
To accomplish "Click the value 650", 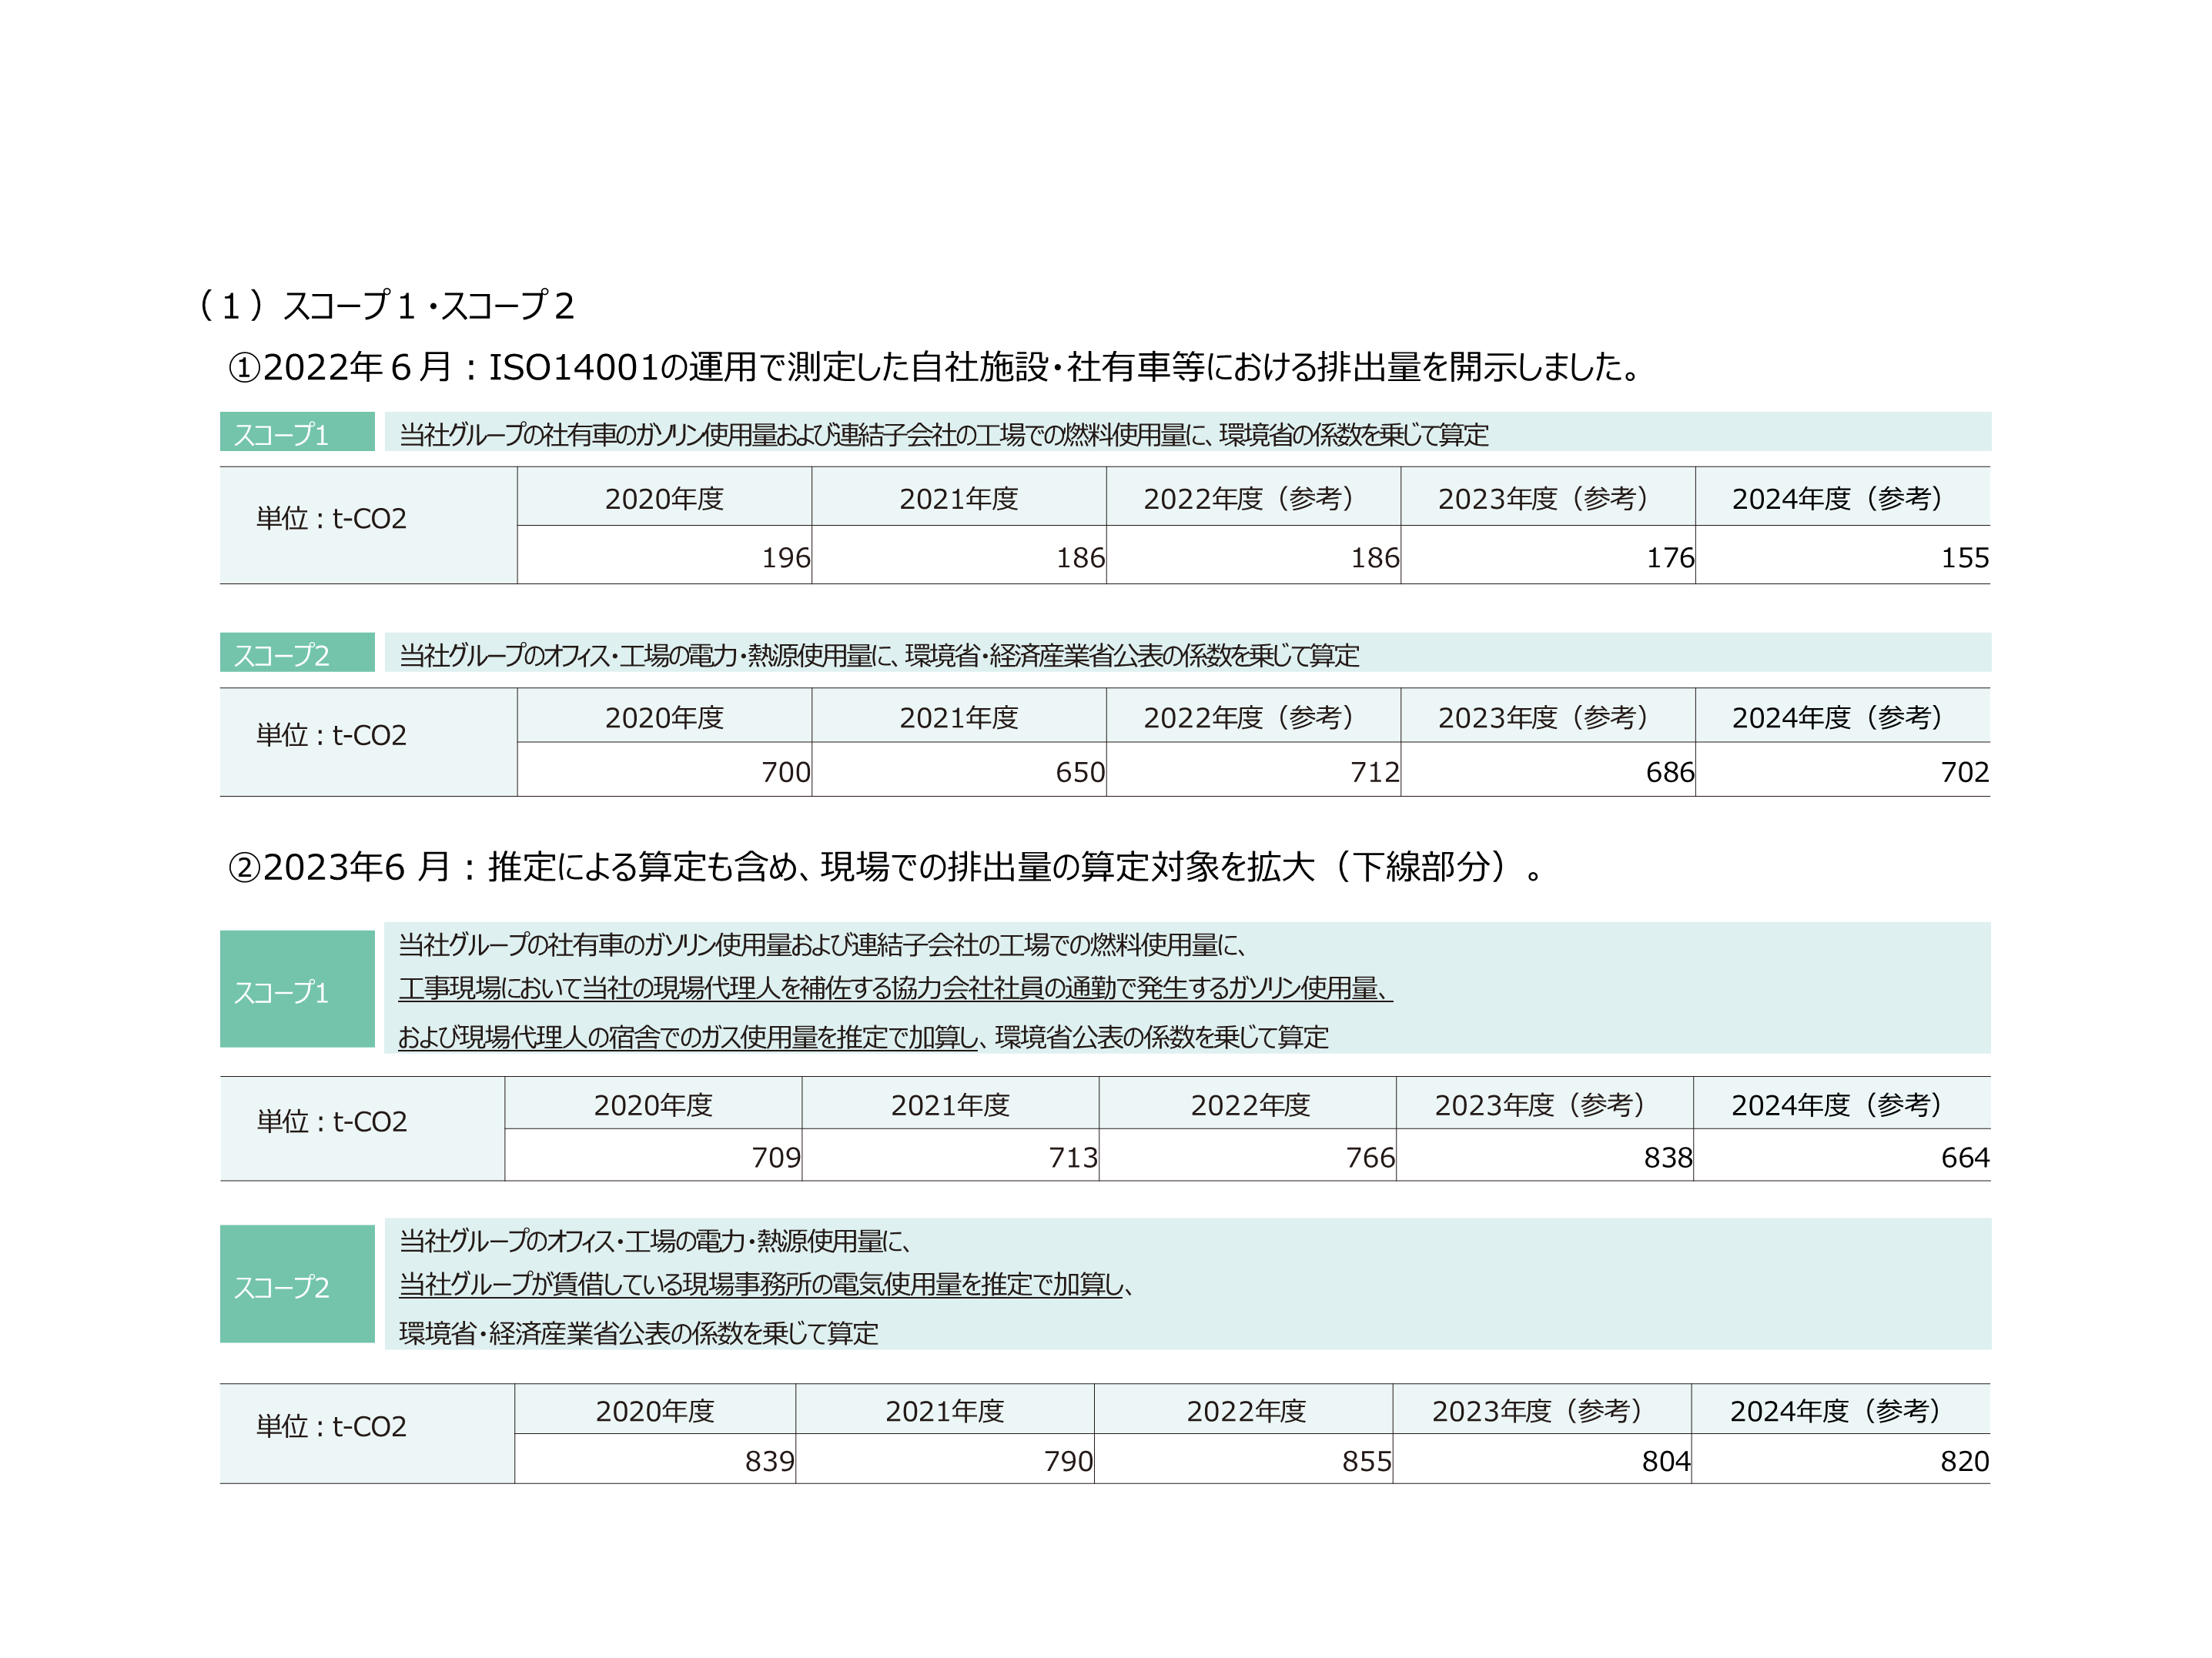I will click(1080, 772).
